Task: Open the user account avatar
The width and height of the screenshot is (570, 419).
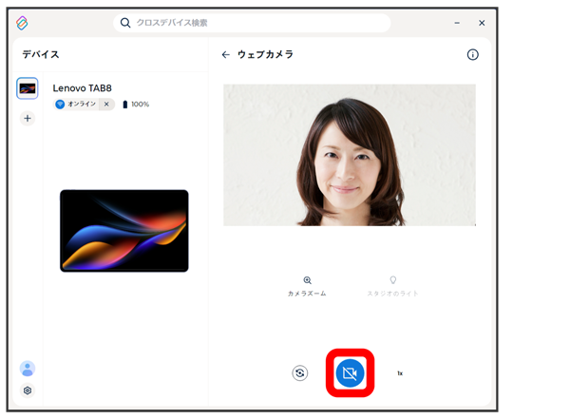Action: [x=28, y=369]
